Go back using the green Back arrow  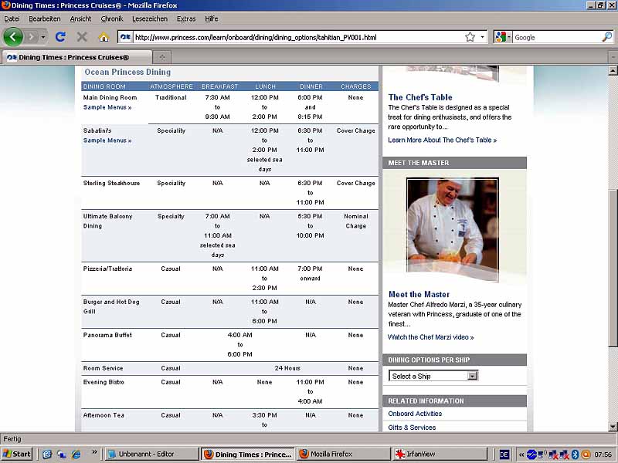pyautogui.click(x=13, y=37)
